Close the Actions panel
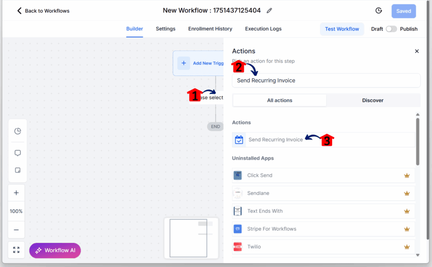The width and height of the screenshot is (432, 267). (x=417, y=51)
